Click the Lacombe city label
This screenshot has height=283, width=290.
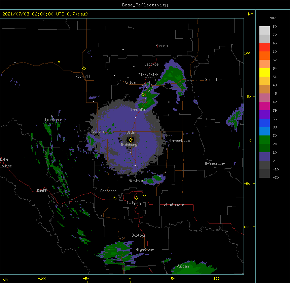pos(151,64)
